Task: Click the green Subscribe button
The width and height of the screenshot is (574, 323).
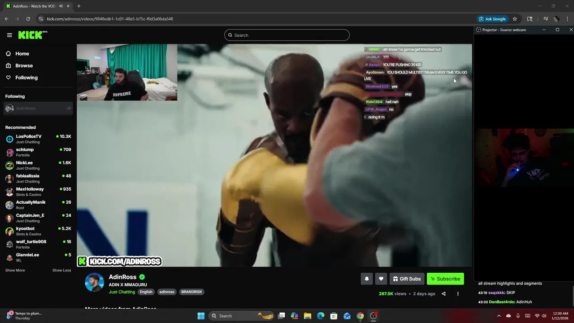Action: point(445,279)
